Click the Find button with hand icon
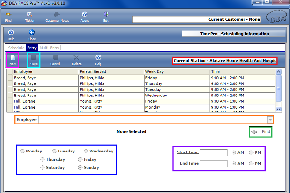 (261, 132)
